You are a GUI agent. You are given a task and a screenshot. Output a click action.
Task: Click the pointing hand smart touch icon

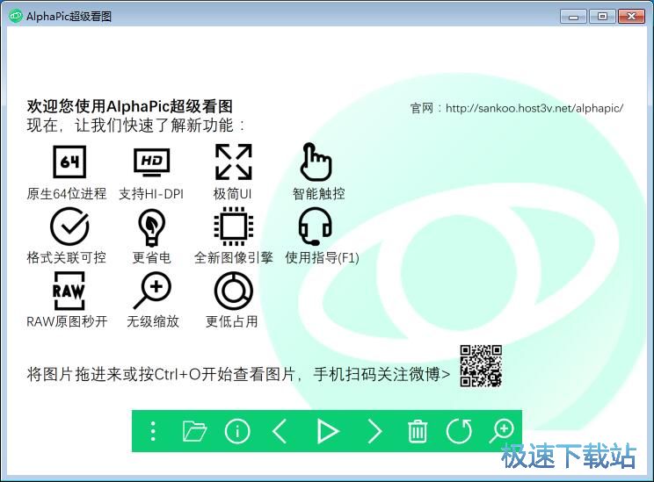[x=316, y=162]
